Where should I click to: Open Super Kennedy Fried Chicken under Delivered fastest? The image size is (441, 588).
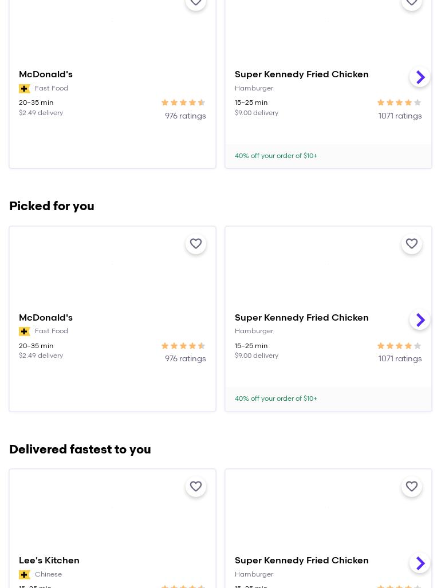tap(302, 561)
